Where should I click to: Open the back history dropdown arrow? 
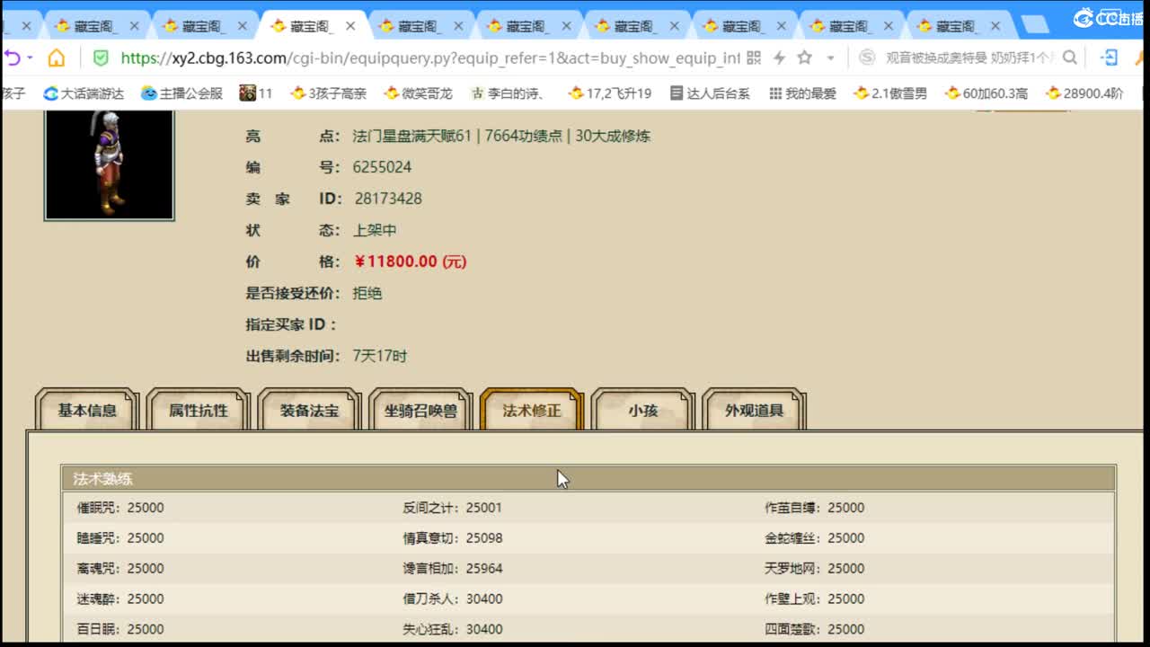pyautogui.click(x=30, y=58)
